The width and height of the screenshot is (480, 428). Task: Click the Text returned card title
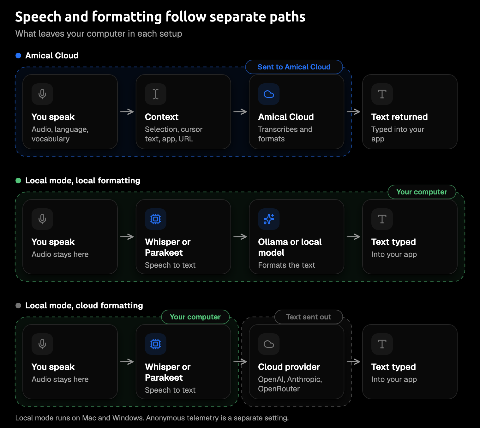coord(399,117)
